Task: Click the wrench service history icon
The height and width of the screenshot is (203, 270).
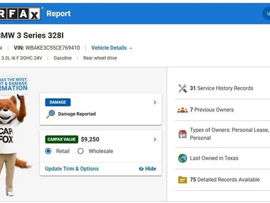Action: click(183, 88)
